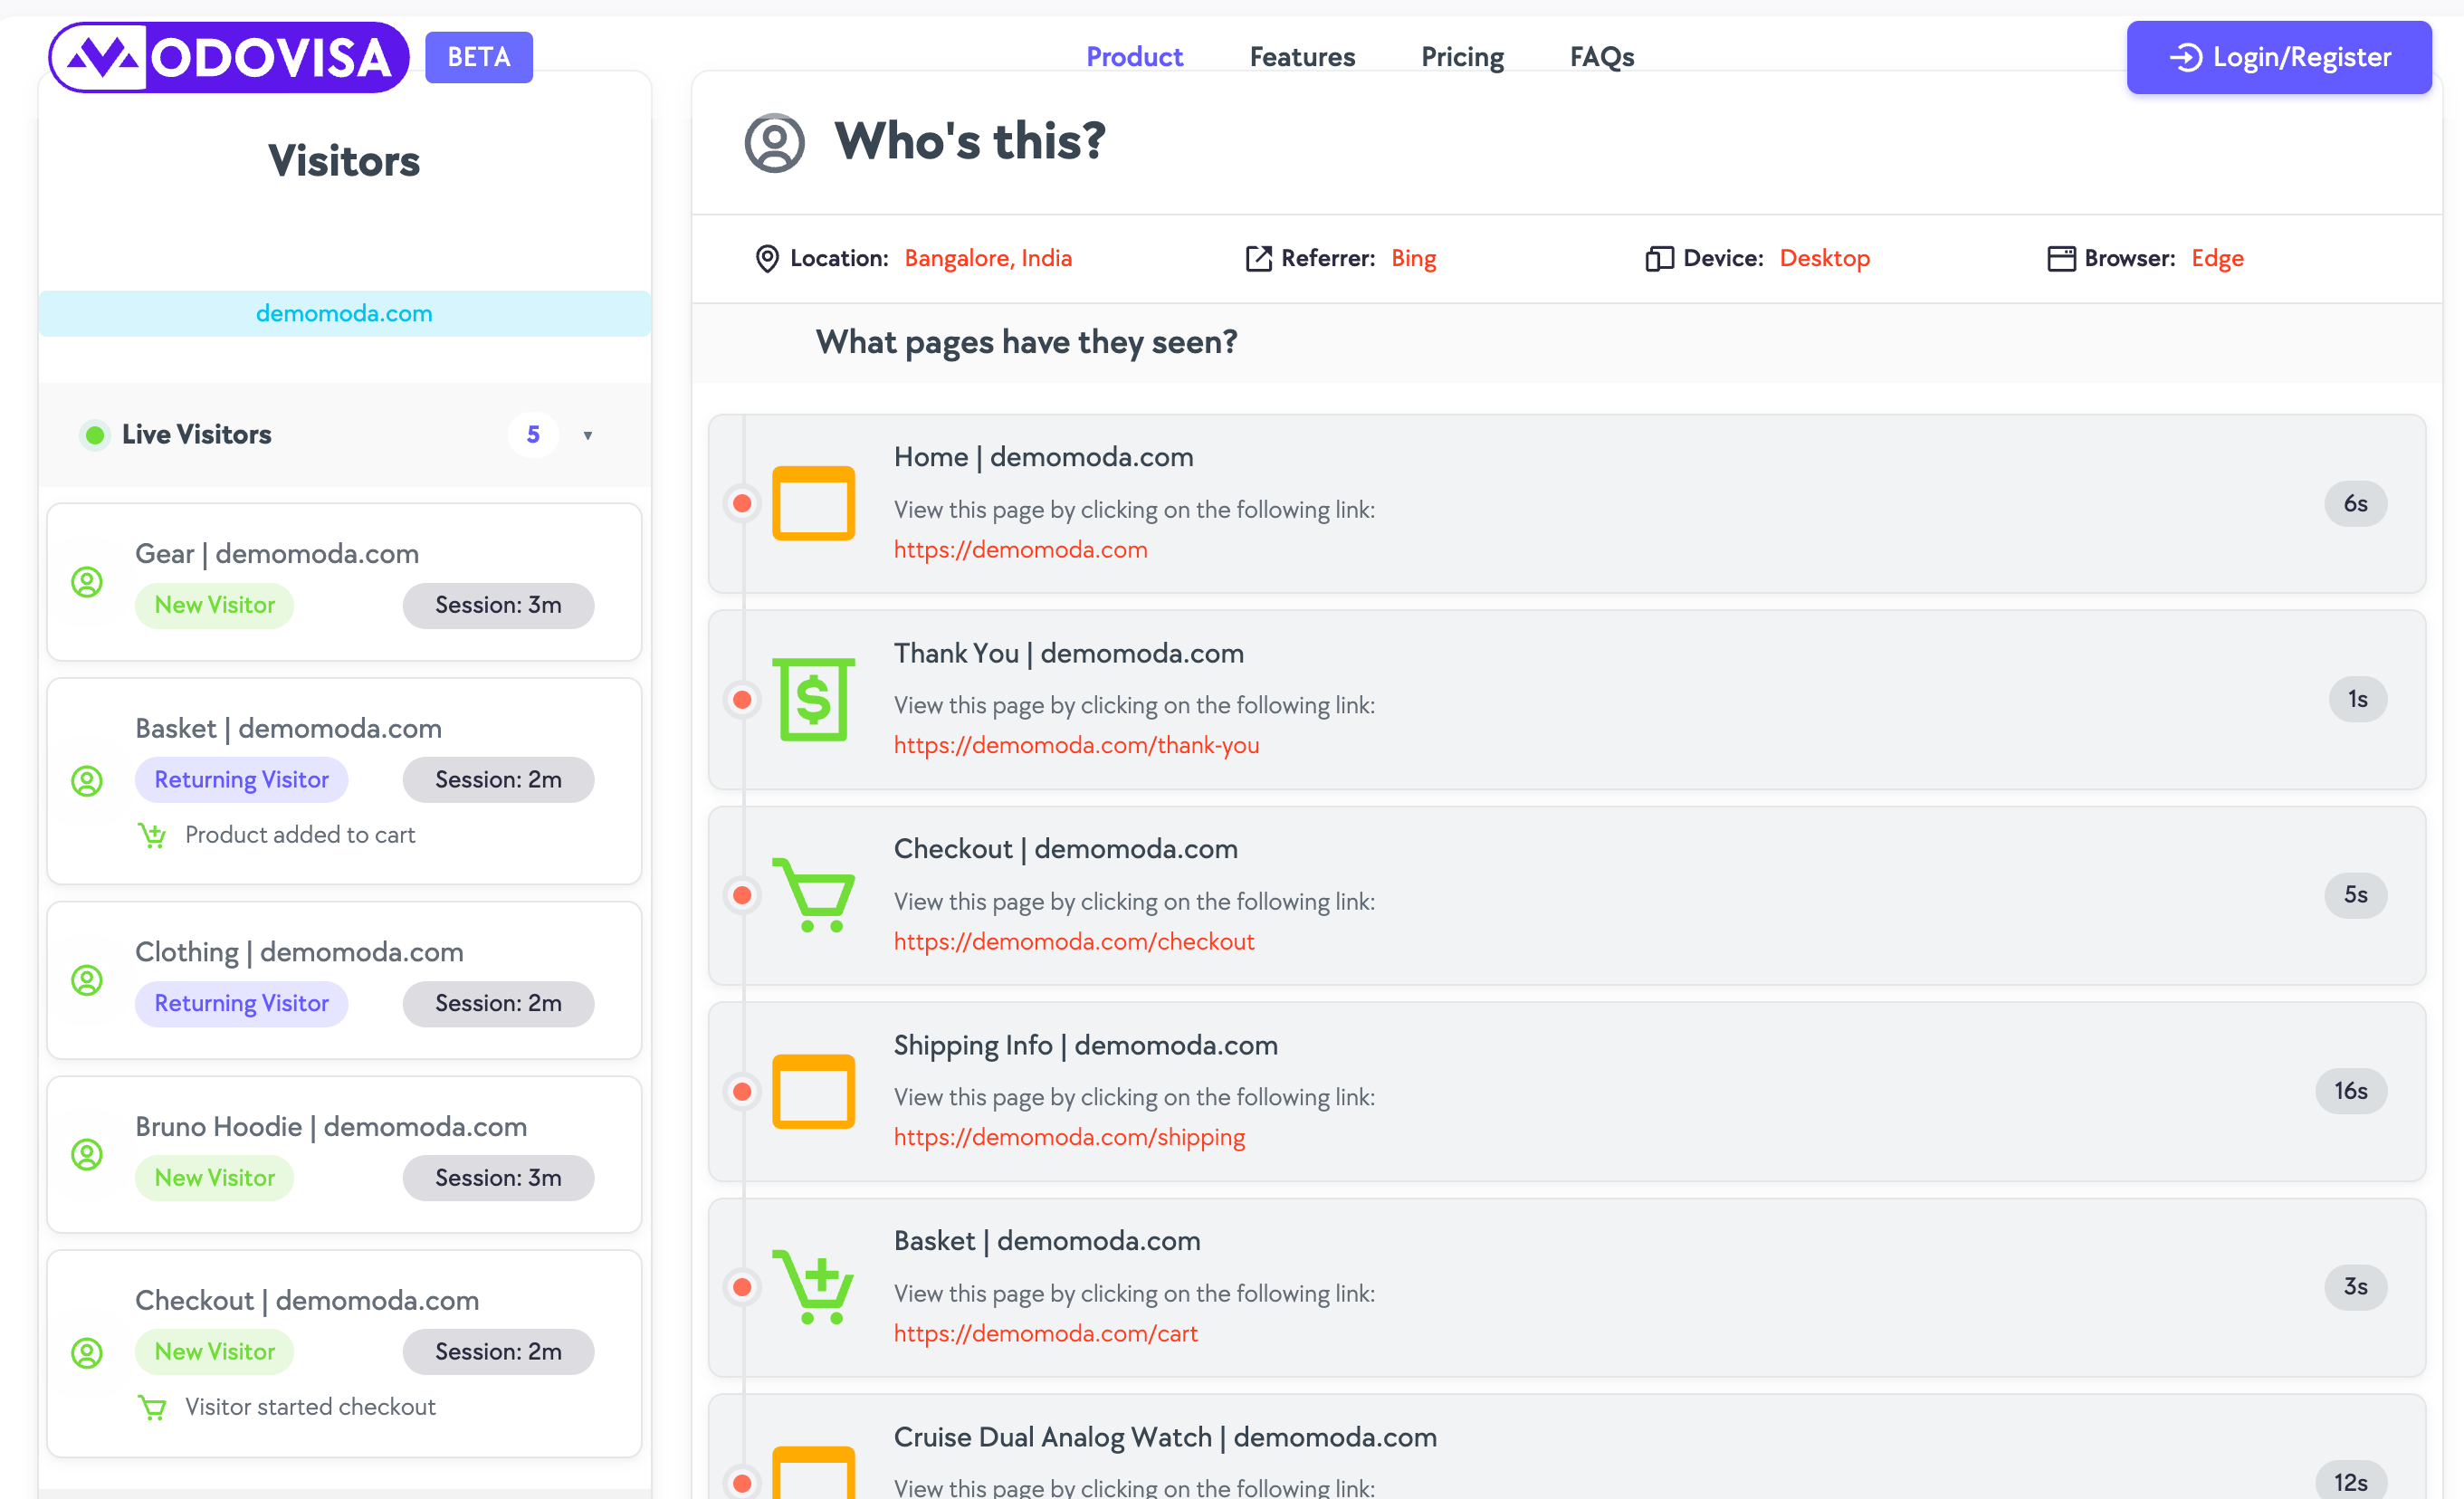Click the Modovisa logo
2464x1499 pixels.
(228, 57)
